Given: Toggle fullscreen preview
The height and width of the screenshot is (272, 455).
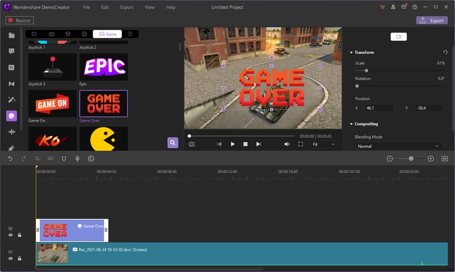Looking at the screenshot, I should coord(300,144).
